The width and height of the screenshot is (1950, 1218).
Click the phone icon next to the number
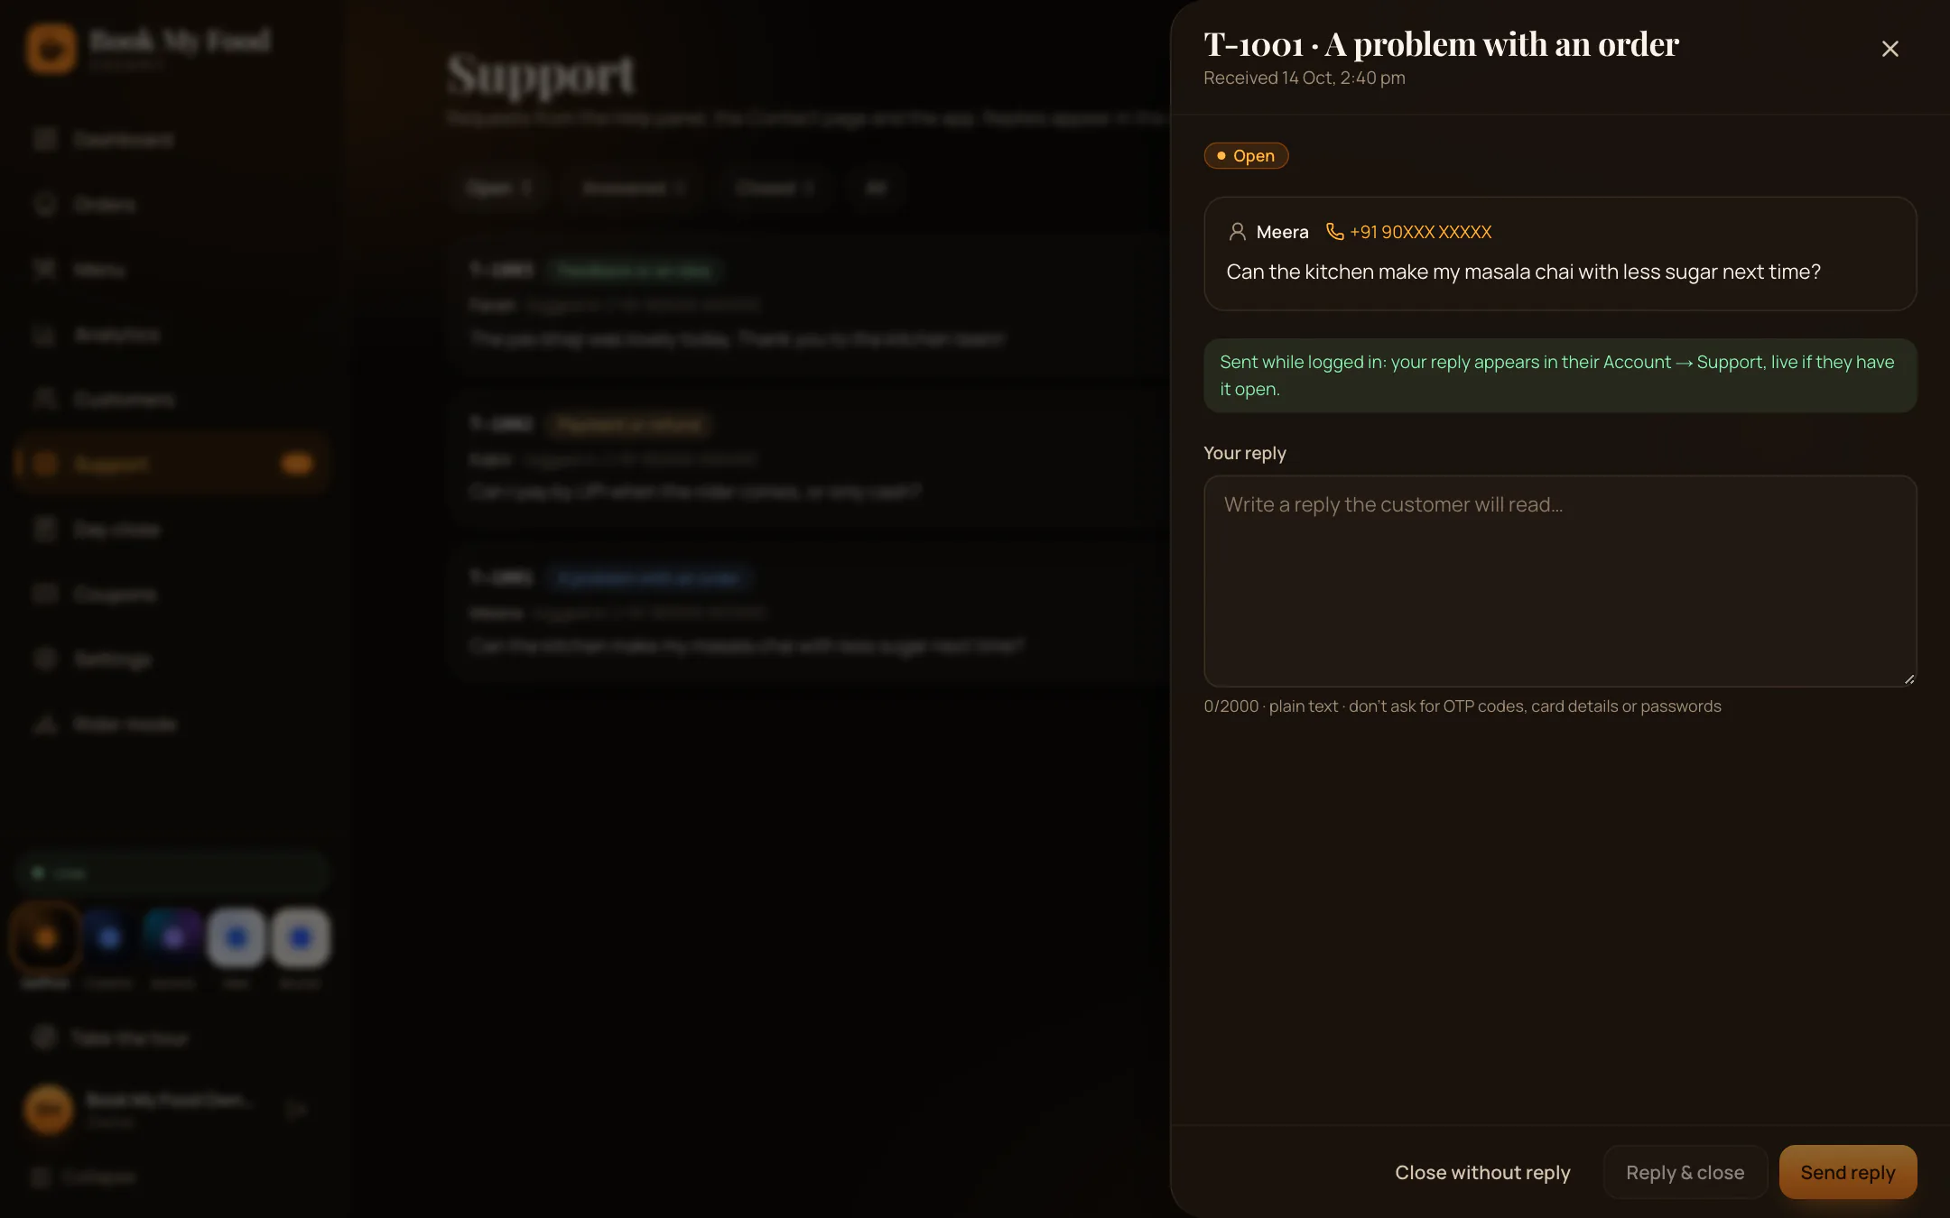[1334, 232]
